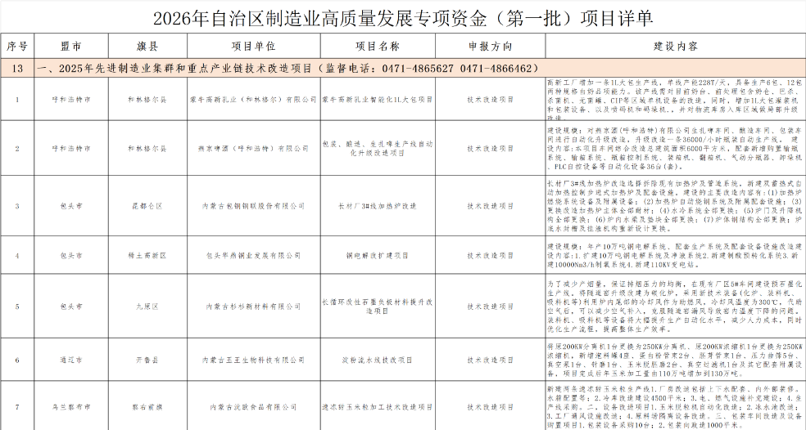Click the 项目名称 column header
Viewport: 806px width, 430px height.
point(377,47)
